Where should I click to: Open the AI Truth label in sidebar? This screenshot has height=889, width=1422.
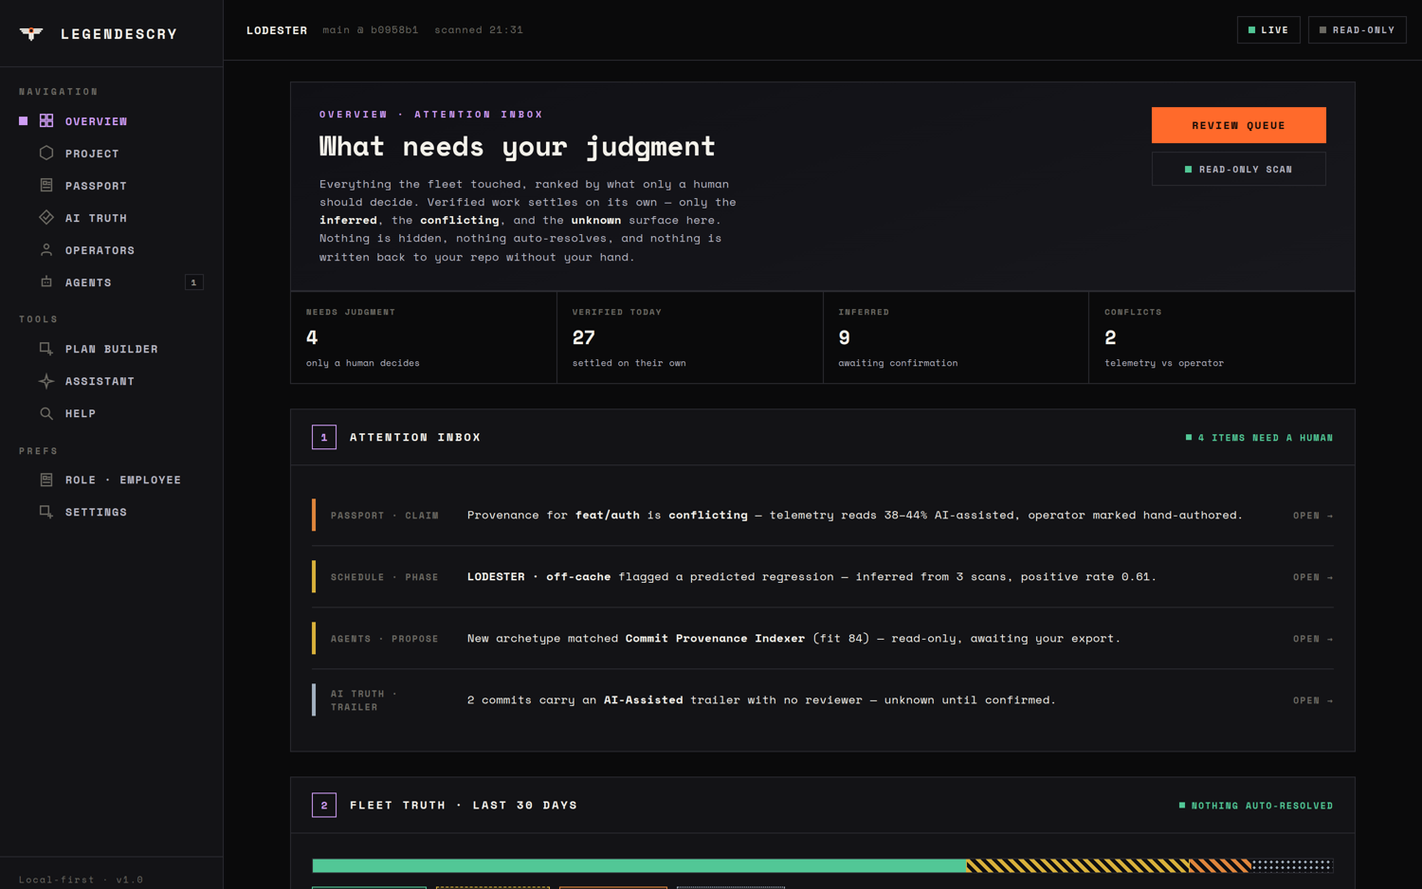point(96,218)
